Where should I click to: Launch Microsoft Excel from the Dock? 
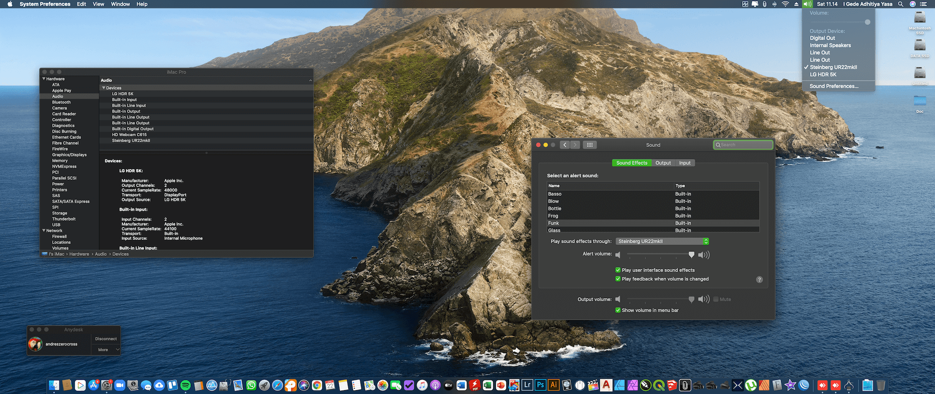pyautogui.click(x=488, y=385)
